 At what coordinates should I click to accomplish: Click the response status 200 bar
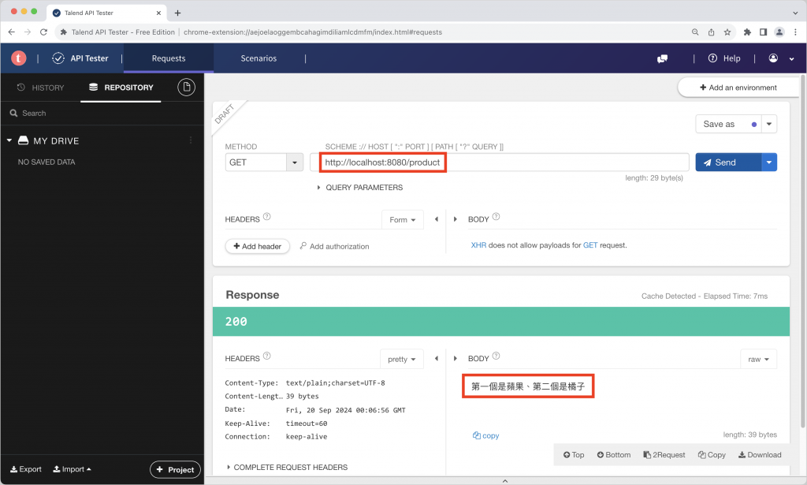500,322
